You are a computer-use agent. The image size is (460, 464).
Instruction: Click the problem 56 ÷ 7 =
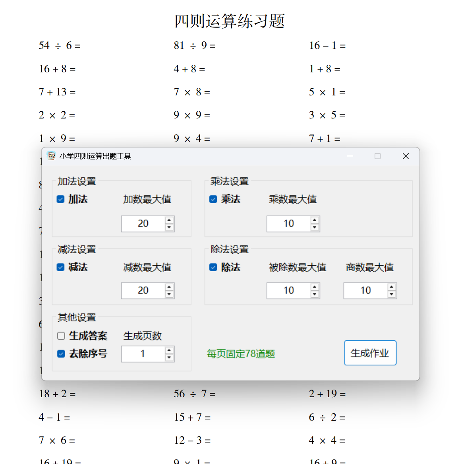pos(195,394)
